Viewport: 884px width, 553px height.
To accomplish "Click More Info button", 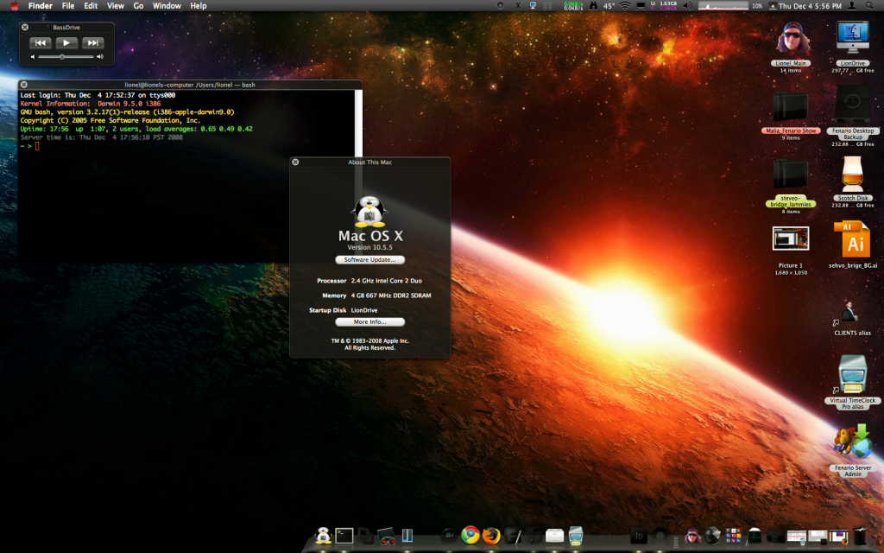I will coord(369,322).
